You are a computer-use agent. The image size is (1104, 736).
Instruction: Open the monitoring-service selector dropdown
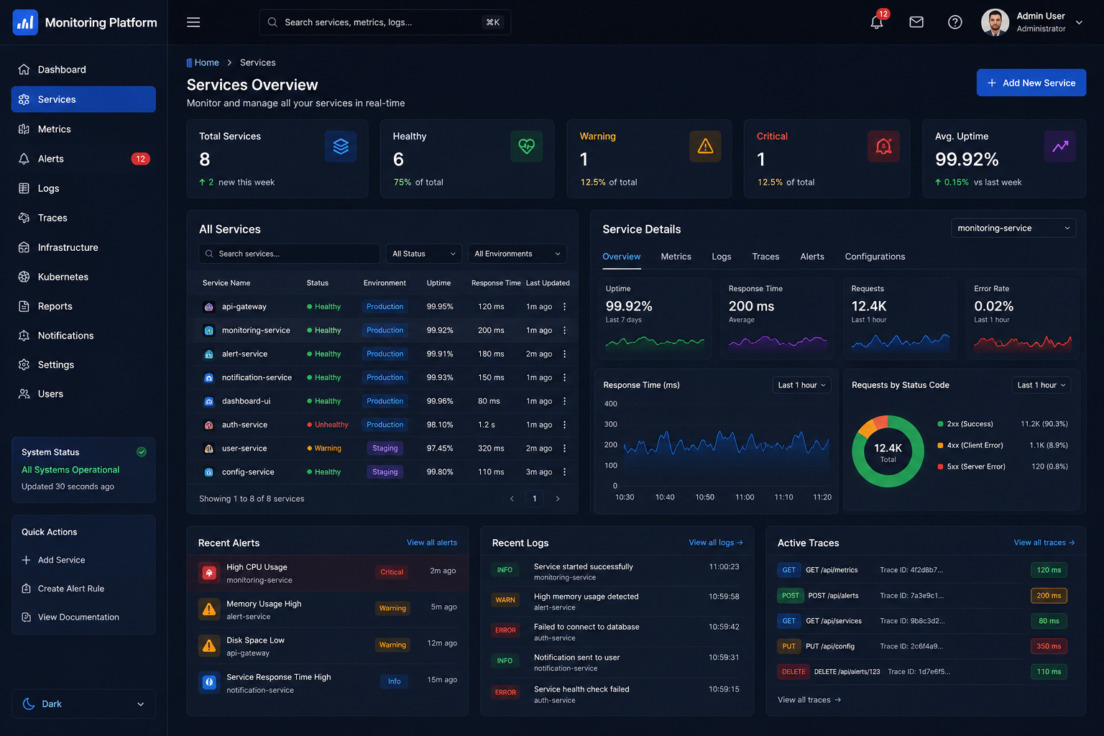(x=1013, y=228)
